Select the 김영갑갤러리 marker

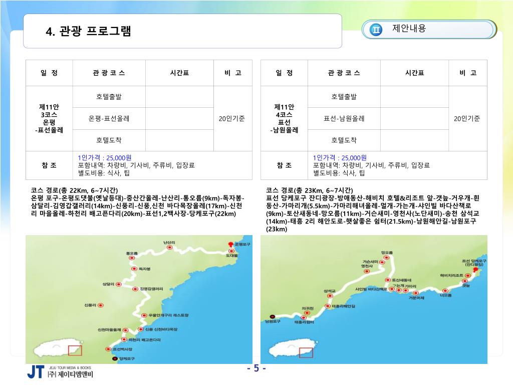(135, 289)
